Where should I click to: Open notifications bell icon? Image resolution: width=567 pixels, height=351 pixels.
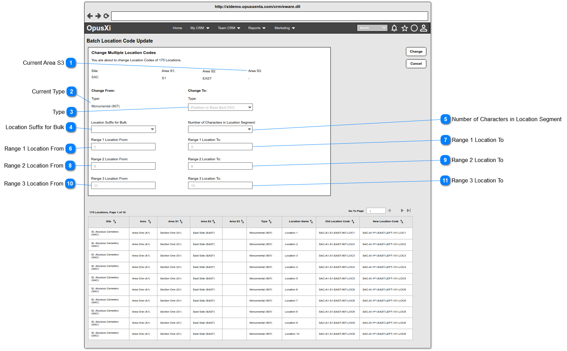[x=394, y=28]
